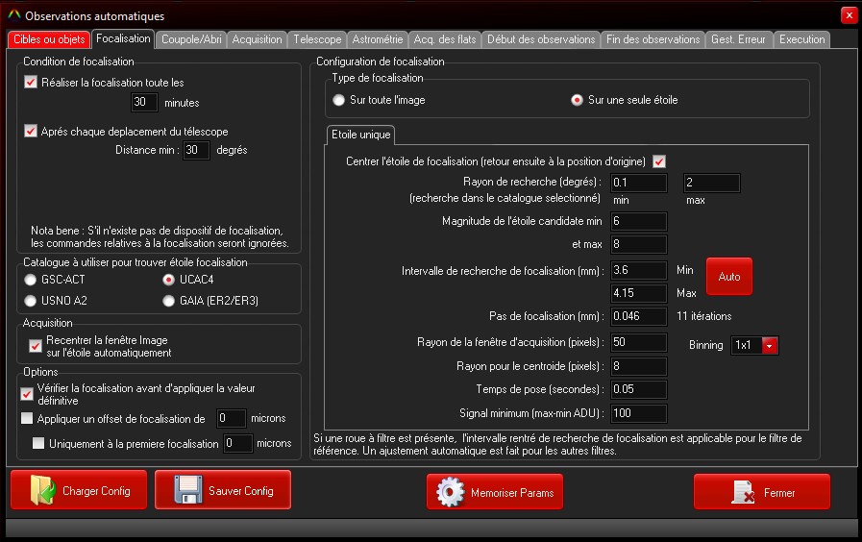The image size is (862, 542).
Task: Close the Observations automatiques window
Action: pos(849,15)
